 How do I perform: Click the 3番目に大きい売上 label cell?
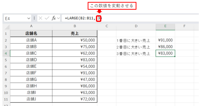136,54
